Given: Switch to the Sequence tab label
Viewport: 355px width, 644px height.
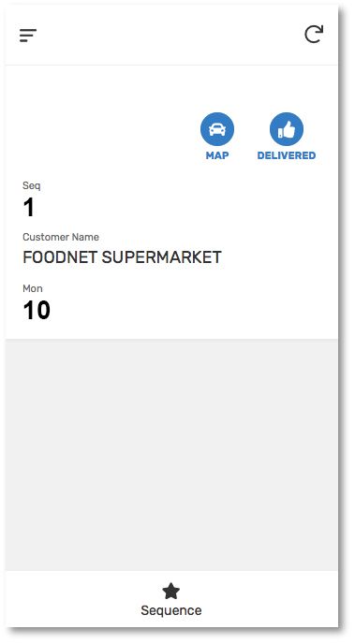Looking at the screenshot, I should coord(170,610).
